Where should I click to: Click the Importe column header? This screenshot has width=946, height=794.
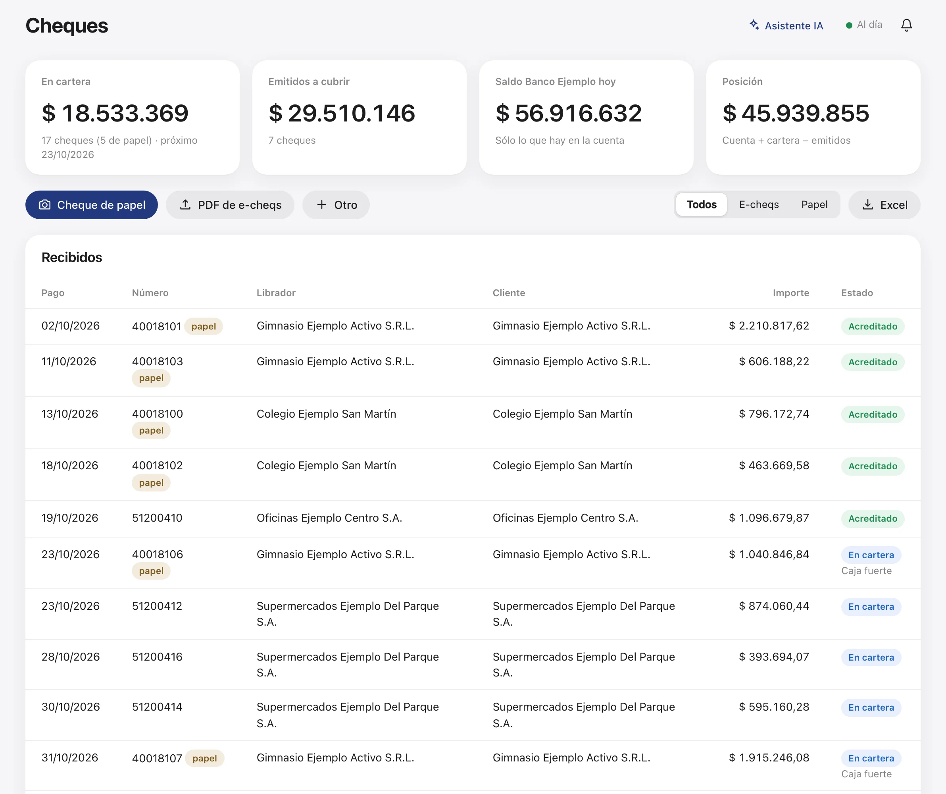tap(791, 293)
